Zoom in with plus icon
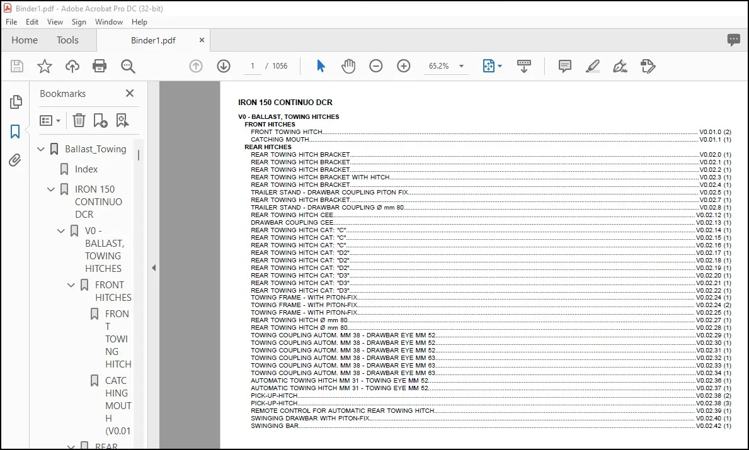The width and height of the screenshot is (749, 450). pyautogui.click(x=404, y=66)
